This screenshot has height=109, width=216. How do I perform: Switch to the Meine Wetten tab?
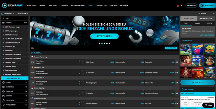(206, 19)
